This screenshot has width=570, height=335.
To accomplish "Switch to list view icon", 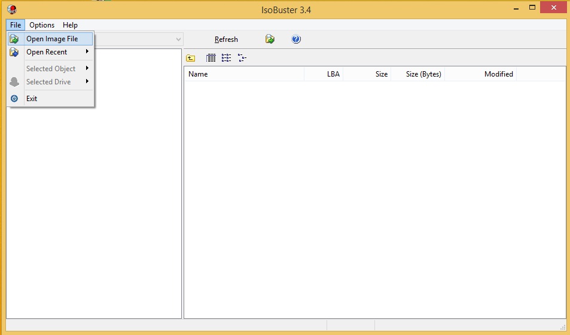I will 226,58.
